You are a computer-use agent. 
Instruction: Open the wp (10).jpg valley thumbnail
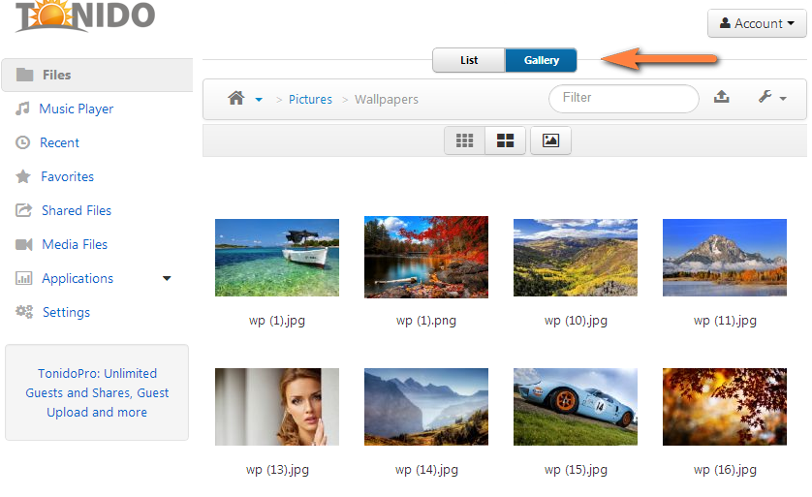(576, 258)
